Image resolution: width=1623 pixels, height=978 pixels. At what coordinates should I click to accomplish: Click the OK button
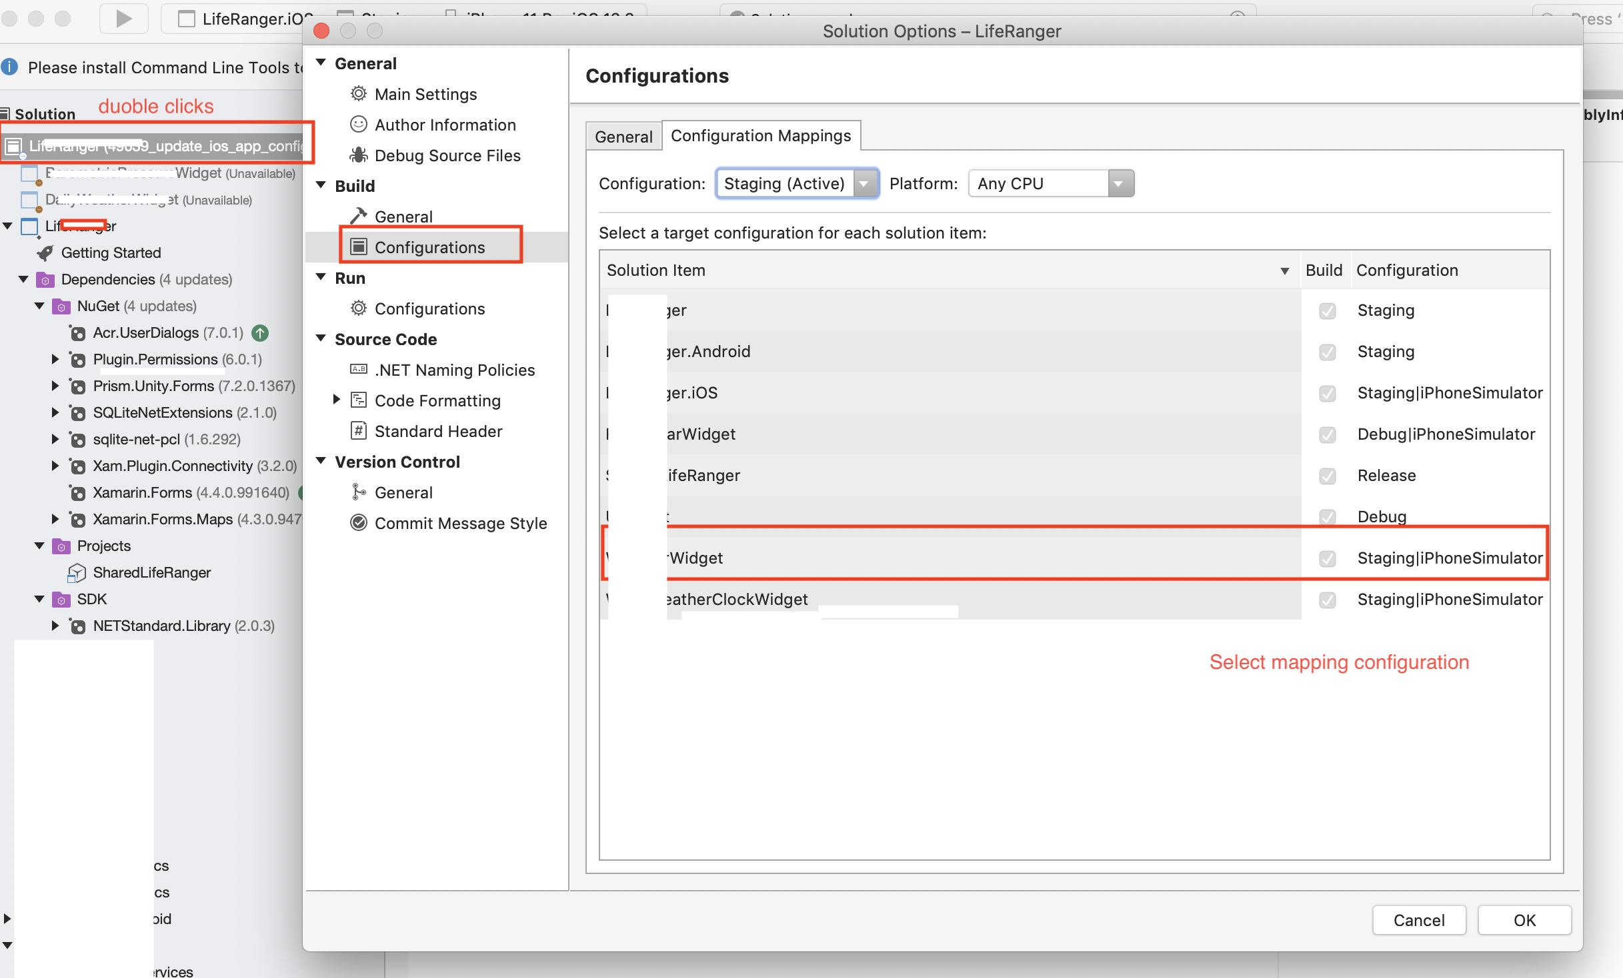click(x=1524, y=920)
